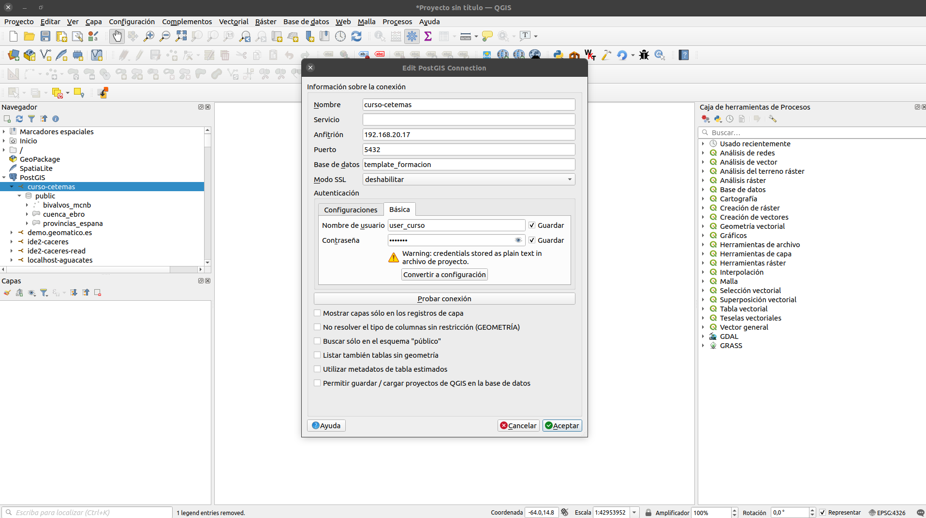Filter the Navegador browser tree
The height and width of the screenshot is (518, 926).
click(x=31, y=119)
